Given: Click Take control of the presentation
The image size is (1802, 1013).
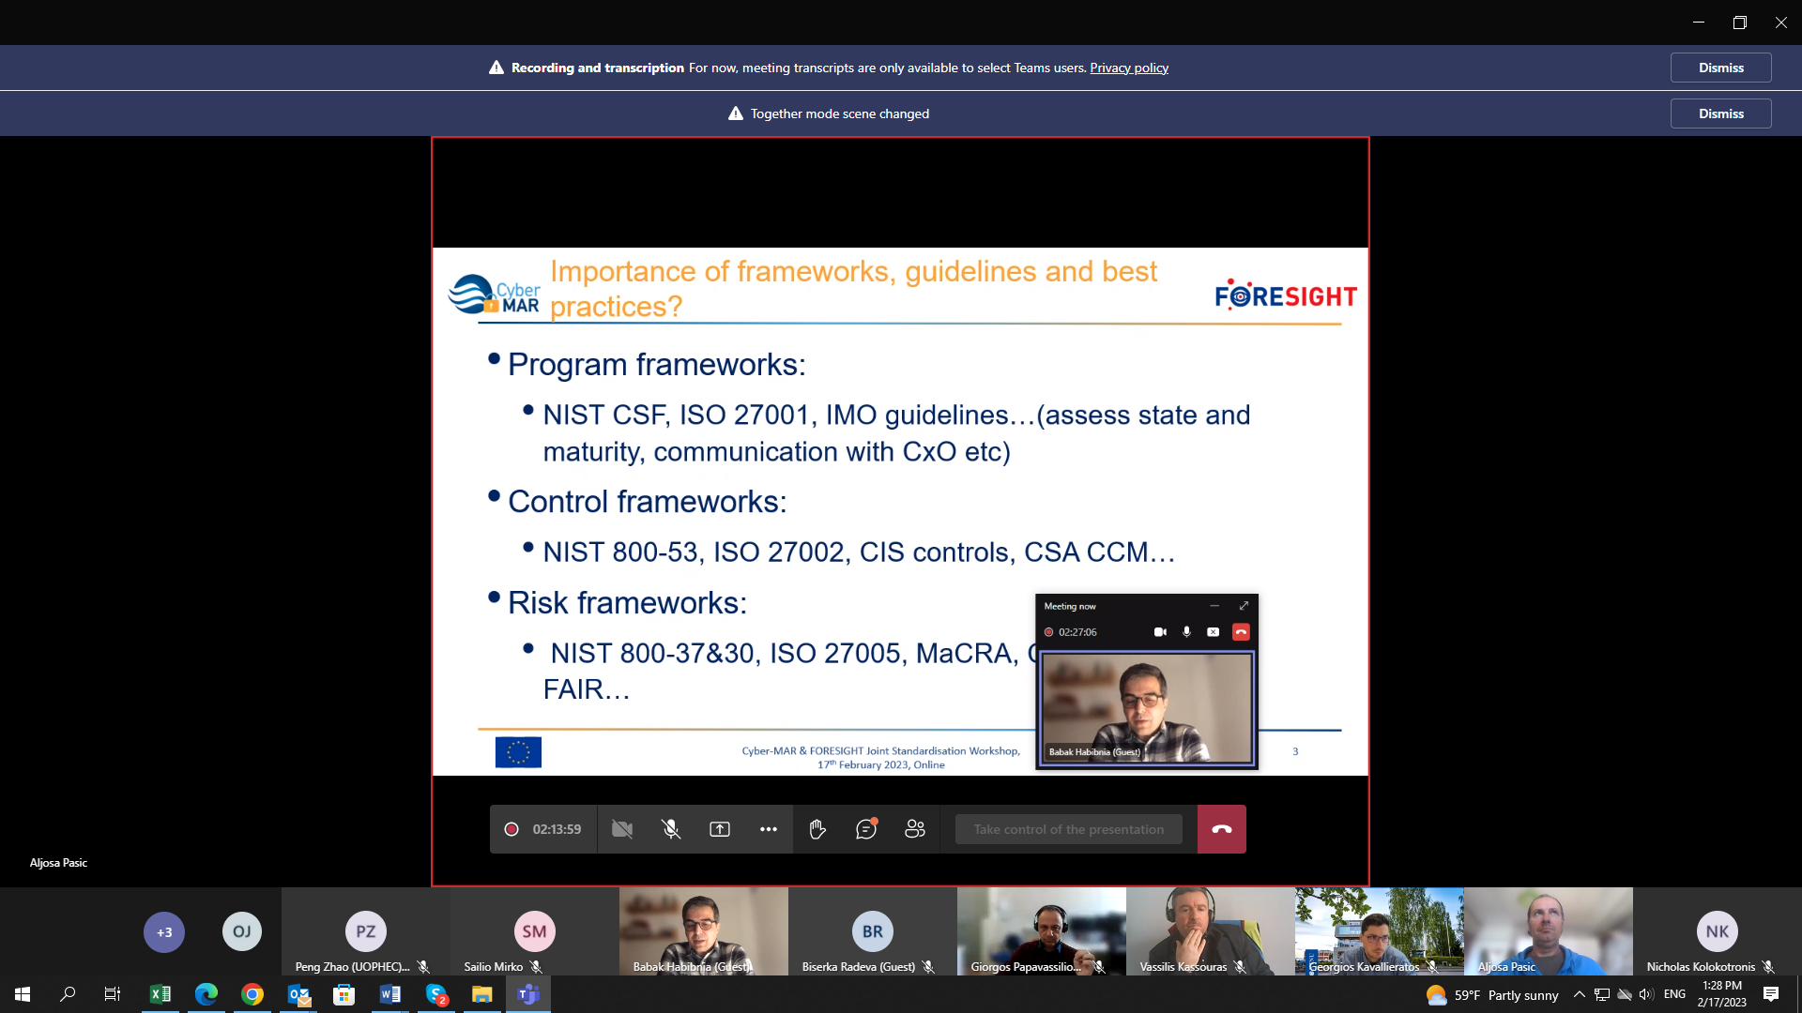Looking at the screenshot, I should 1068,829.
